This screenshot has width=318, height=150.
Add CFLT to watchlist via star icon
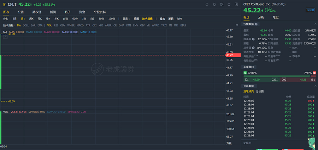click(x=229, y=5)
